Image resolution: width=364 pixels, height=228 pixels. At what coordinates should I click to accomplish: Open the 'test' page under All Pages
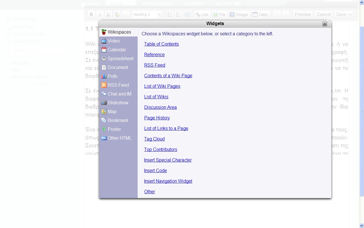click(16, 70)
